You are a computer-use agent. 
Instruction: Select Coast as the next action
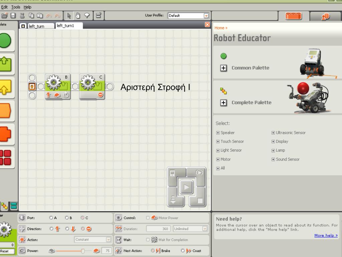click(x=183, y=251)
